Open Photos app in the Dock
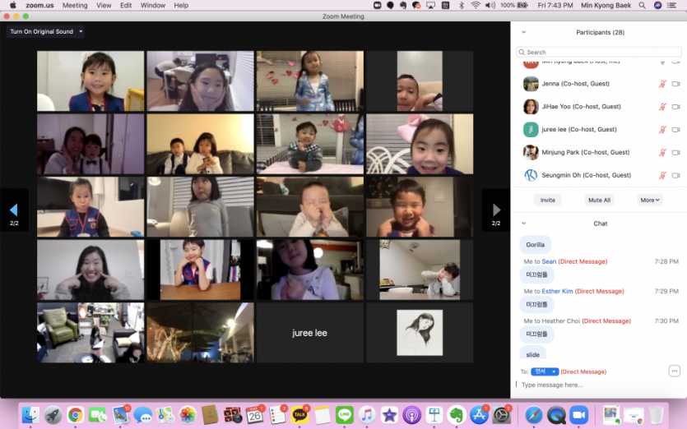687x429 pixels. coord(188,414)
